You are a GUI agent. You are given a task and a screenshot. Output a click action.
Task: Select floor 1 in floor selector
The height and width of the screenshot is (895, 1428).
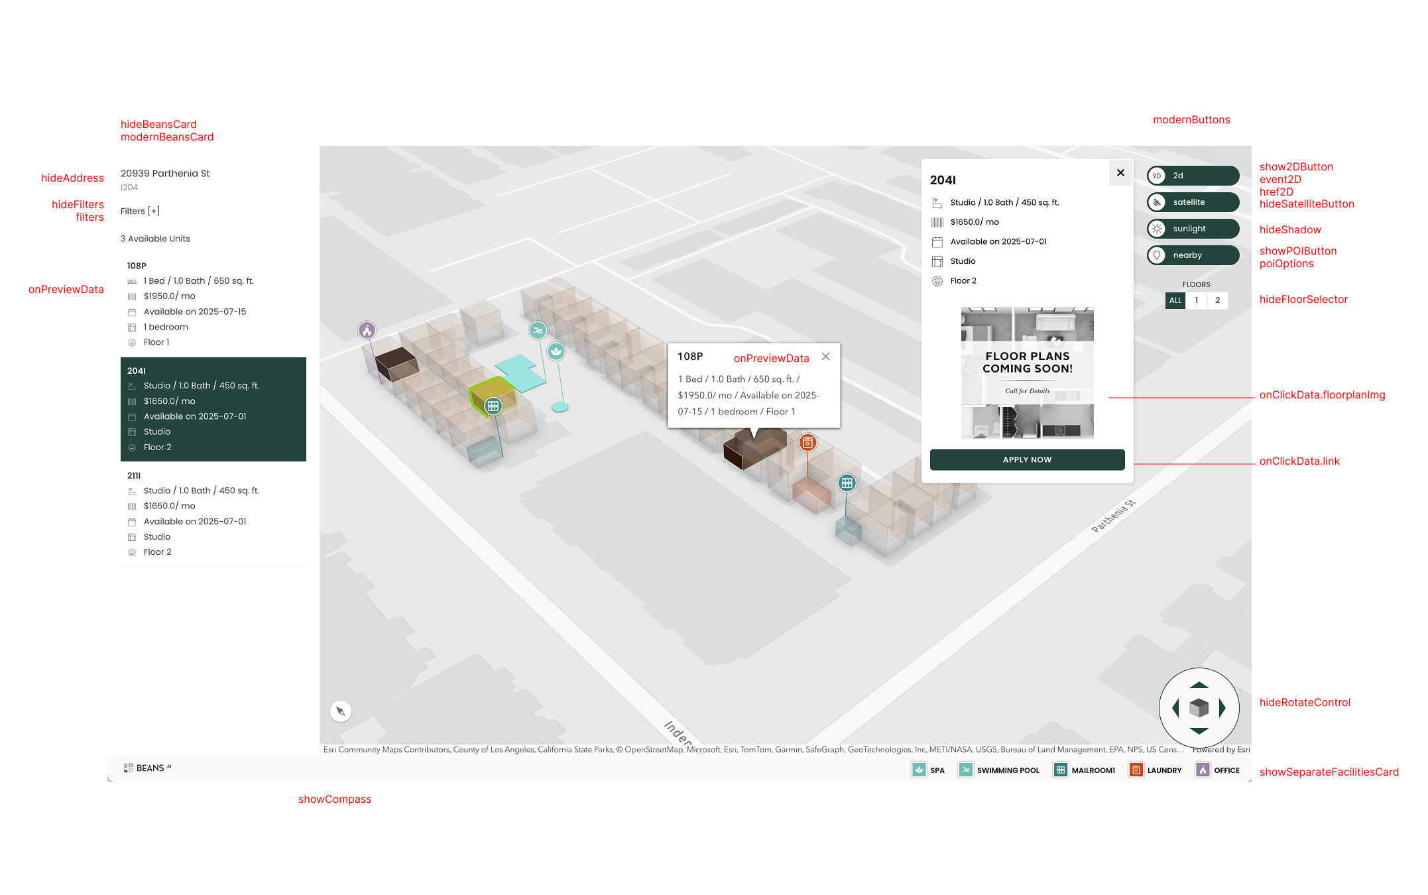pyautogui.click(x=1197, y=300)
